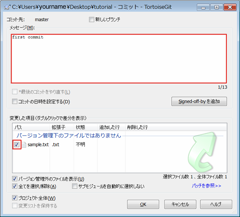Toggle バージョン管理外のファイルを表示 checkbox
240x217 pixels.
[x=14, y=179]
